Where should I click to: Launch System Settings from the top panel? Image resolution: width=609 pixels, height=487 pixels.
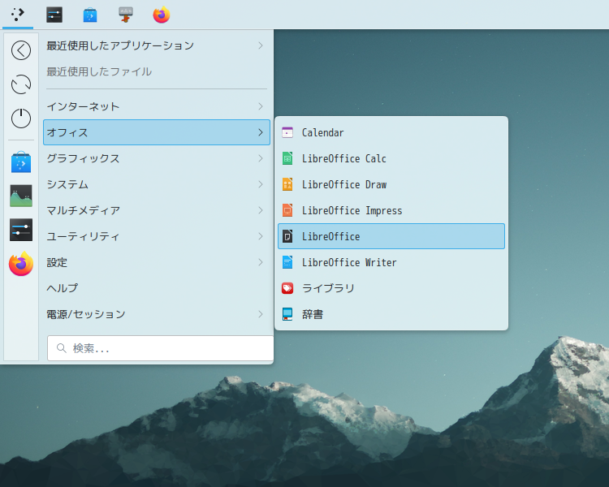(54, 15)
